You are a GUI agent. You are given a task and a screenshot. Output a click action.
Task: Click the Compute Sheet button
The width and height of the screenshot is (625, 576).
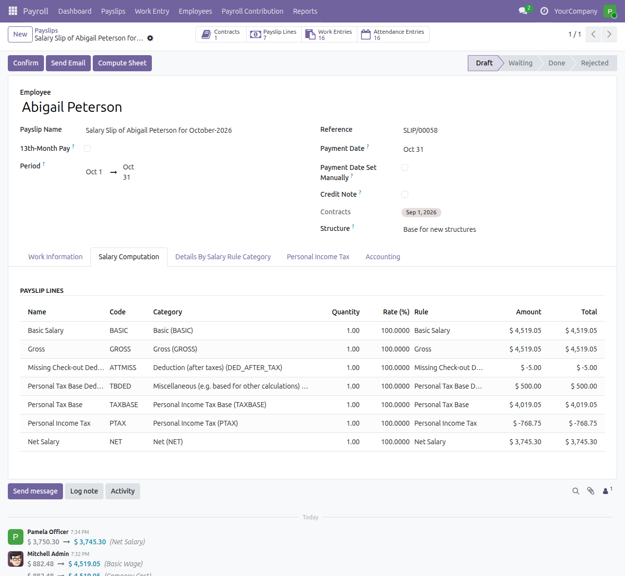(122, 63)
